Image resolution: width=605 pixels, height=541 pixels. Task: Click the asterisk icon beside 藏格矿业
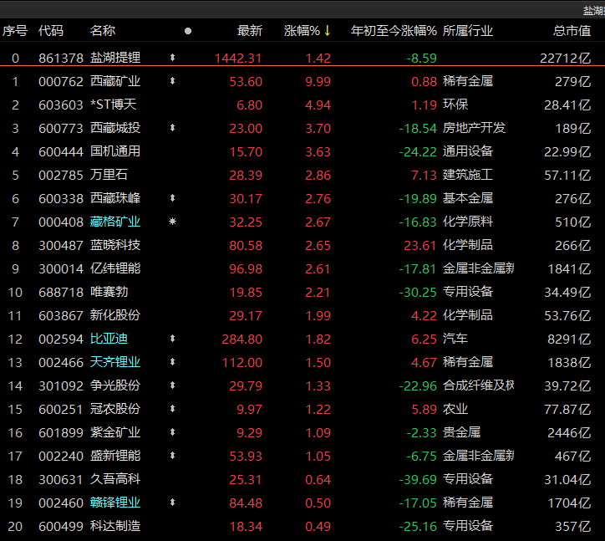172,222
